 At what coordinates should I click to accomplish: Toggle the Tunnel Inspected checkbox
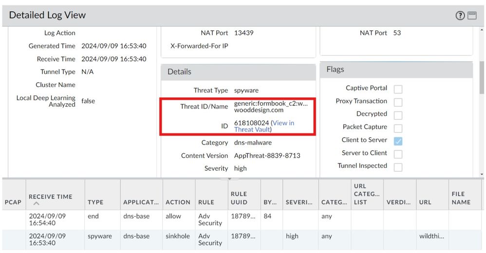tap(398, 167)
